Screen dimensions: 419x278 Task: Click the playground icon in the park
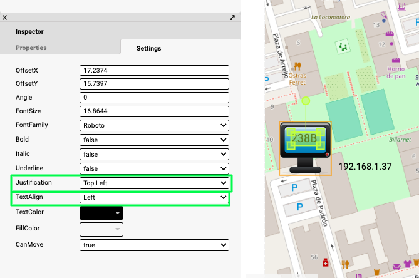coord(341,47)
